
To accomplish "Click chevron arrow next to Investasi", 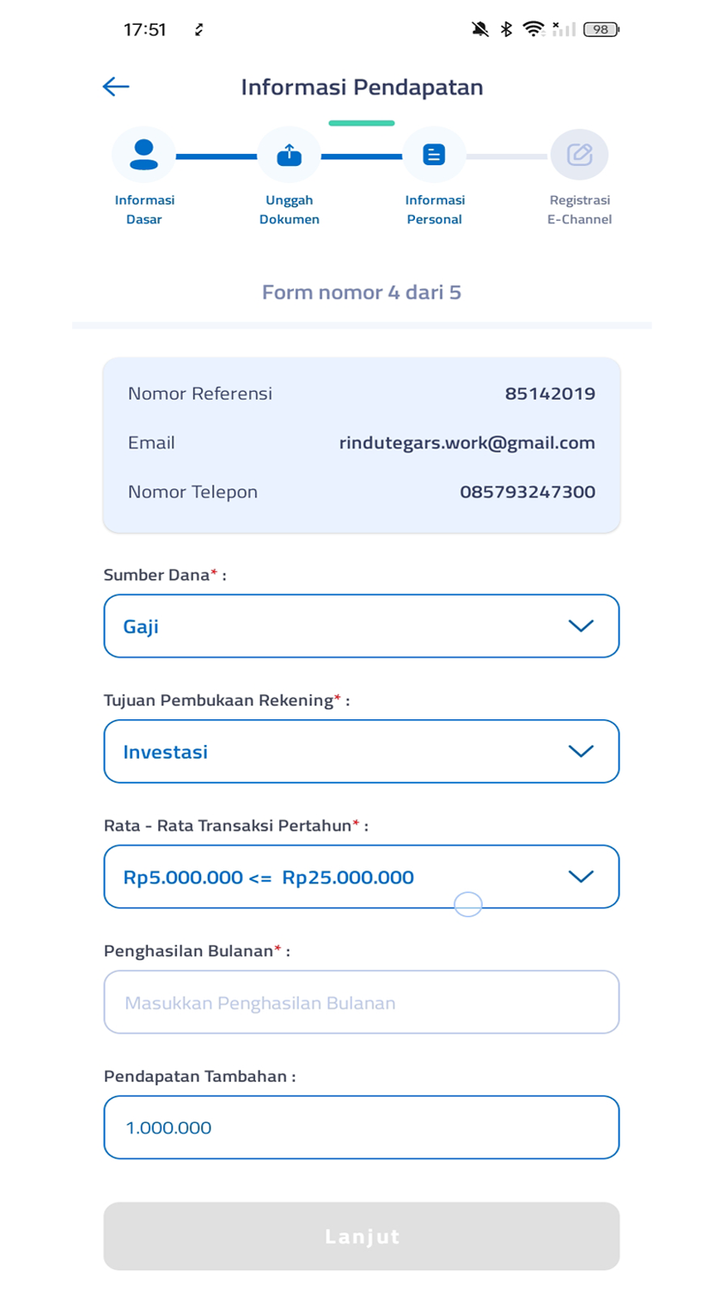I will [x=582, y=751].
